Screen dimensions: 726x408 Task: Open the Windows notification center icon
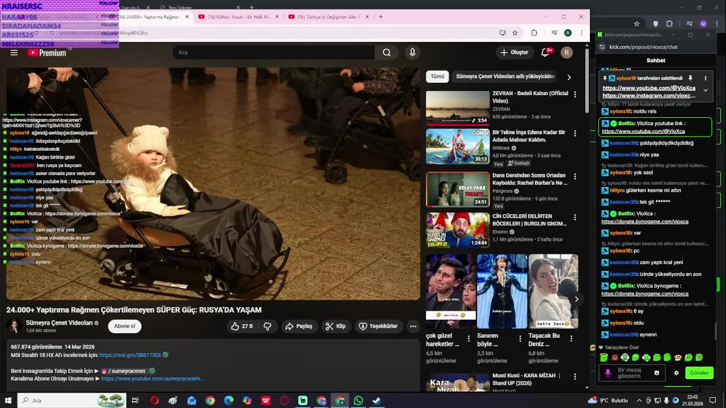[x=713, y=401]
